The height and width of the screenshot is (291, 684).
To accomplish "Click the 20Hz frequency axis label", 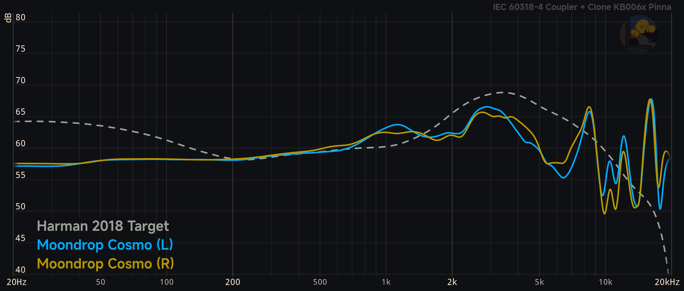I will (x=17, y=282).
